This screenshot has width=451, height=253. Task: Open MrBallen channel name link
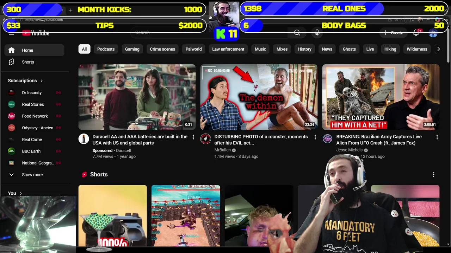(222, 150)
